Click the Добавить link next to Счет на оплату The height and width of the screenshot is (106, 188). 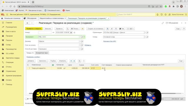(88, 45)
